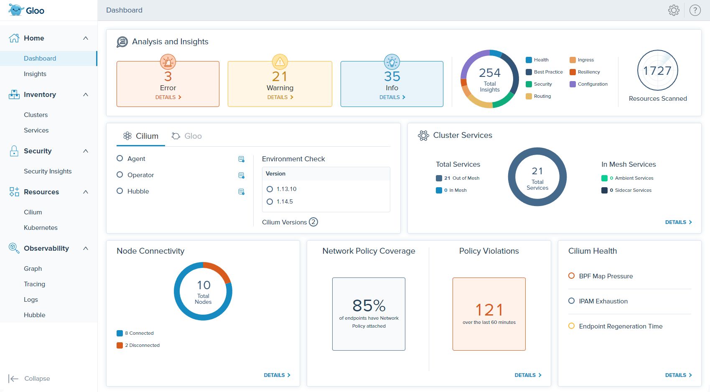Open Operator log details icon
710x392 pixels.
242,175
